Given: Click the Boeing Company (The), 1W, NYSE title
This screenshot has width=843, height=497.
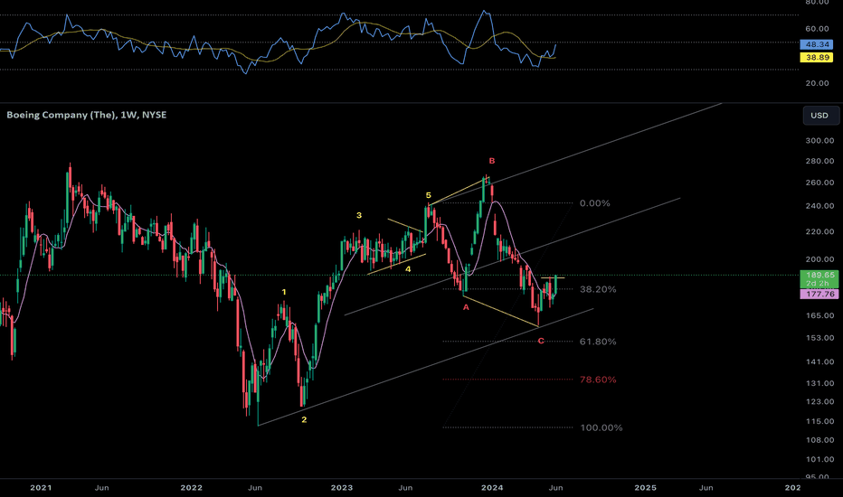Looking at the screenshot, I should coord(87,115).
